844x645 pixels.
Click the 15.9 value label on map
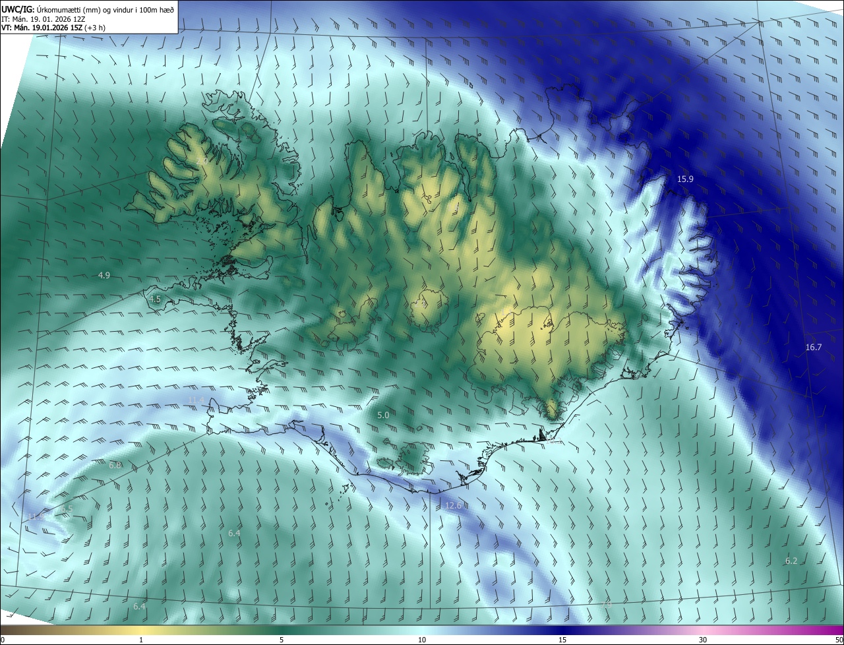[x=686, y=179]
